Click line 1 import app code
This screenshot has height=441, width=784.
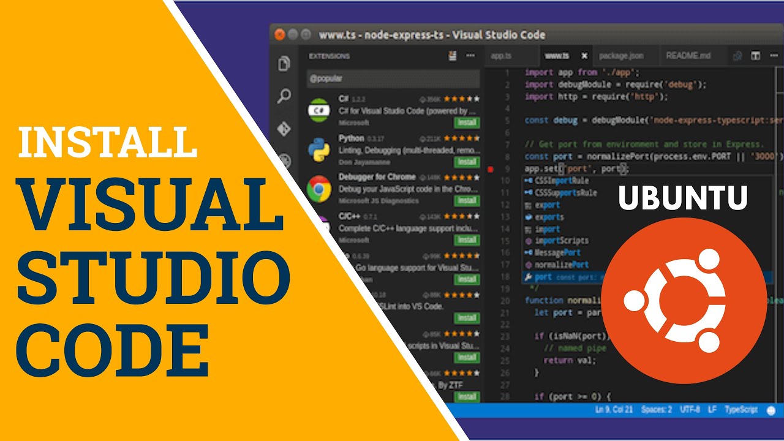click(x=582, y=72)
